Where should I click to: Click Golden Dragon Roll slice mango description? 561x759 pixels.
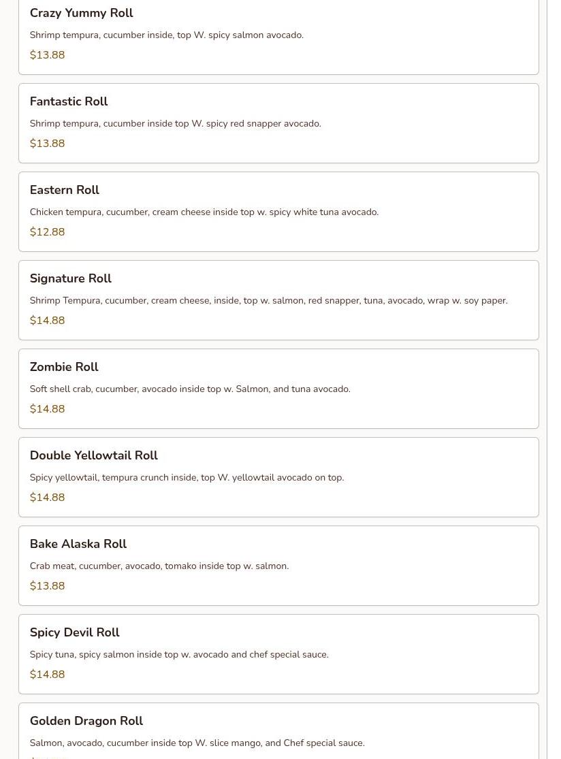pos(197,743)
